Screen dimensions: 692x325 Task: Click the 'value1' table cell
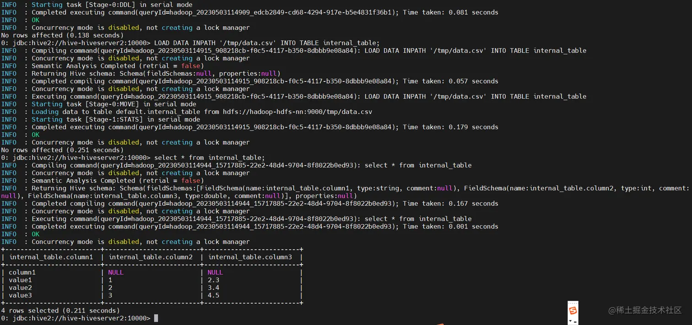pyautogui.click(x=20, y=280)
